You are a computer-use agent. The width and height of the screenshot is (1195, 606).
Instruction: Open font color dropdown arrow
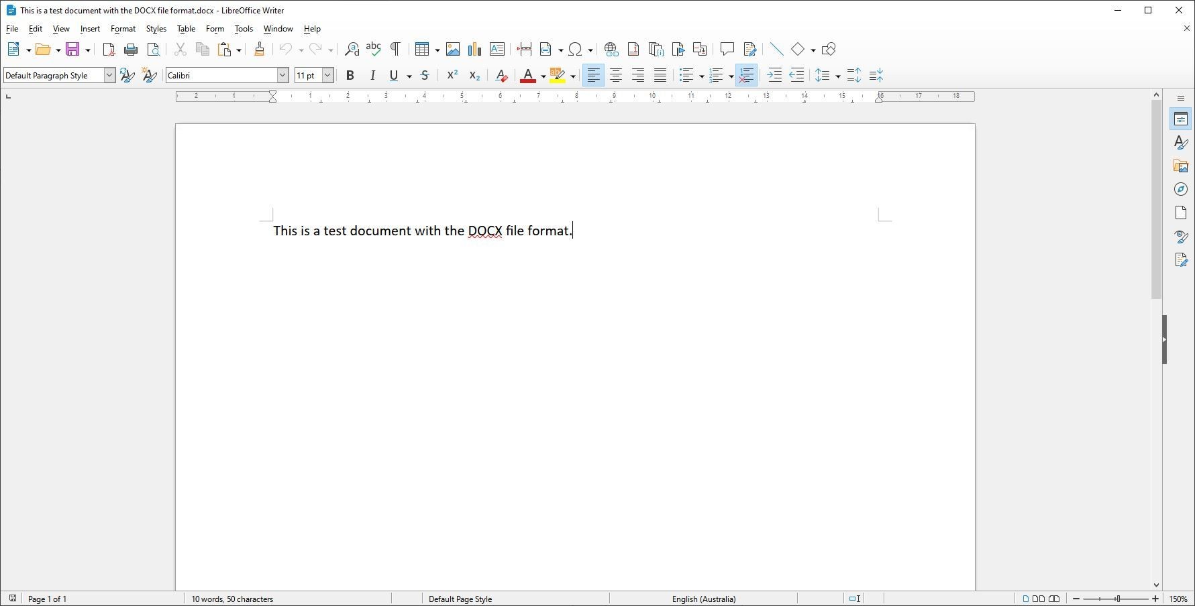pos(543,76)
